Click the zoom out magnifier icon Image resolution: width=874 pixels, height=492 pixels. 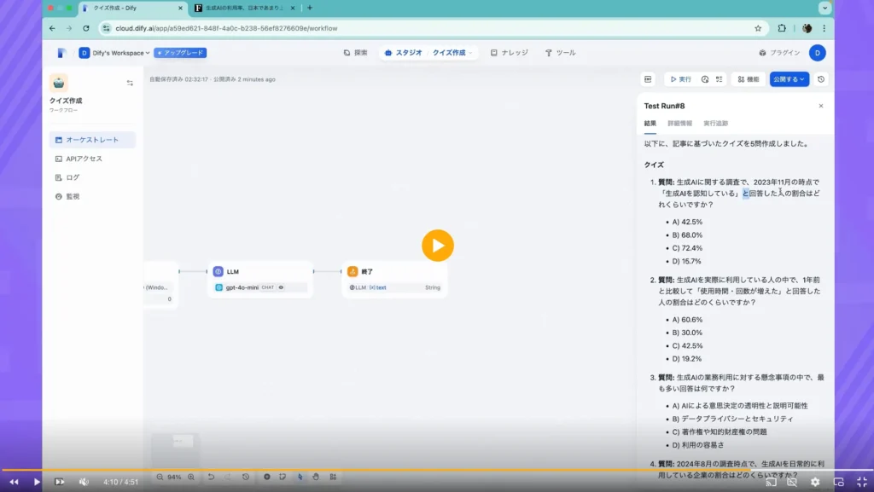pos(160,477)
